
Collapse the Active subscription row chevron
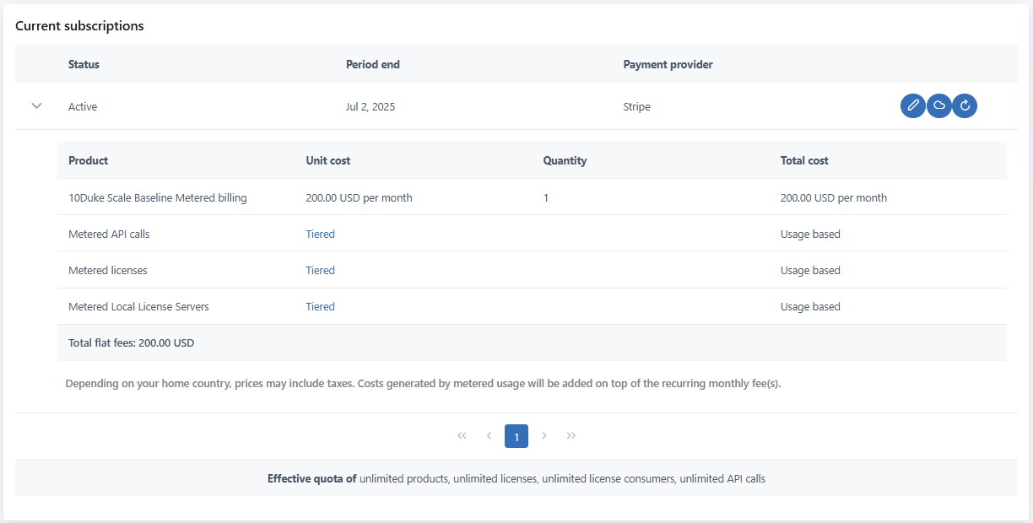click(36, 106)
